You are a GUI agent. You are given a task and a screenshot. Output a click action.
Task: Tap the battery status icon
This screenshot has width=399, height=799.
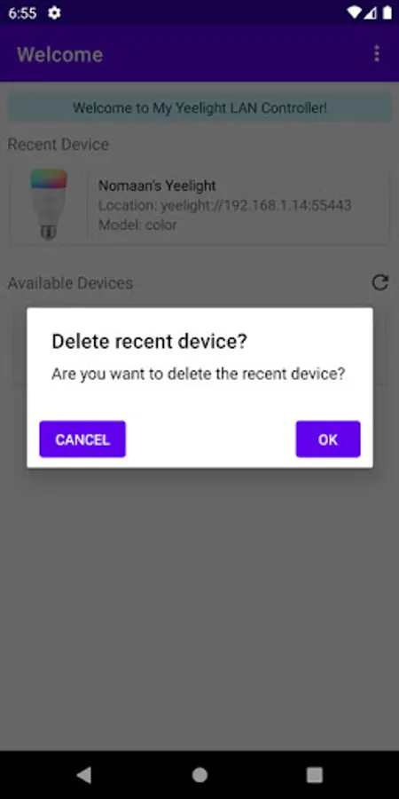[x=387, y=12]
